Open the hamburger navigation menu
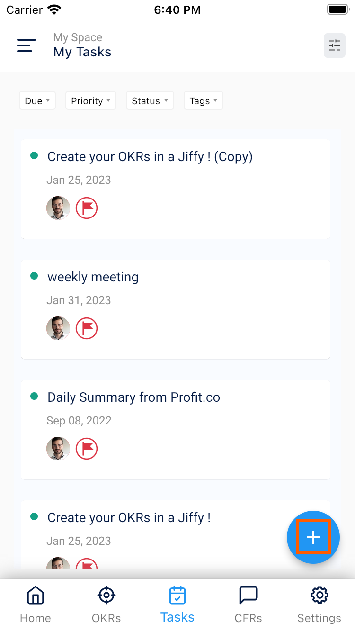Screen dimensions: 355x632 (x=26, y=45)
